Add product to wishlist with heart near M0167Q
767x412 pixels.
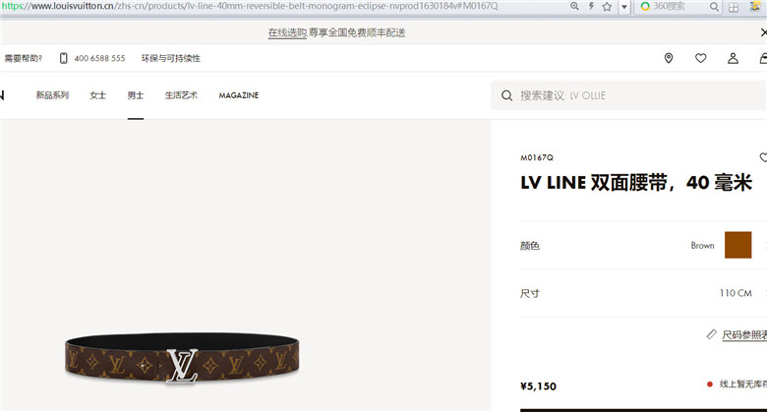763,157
